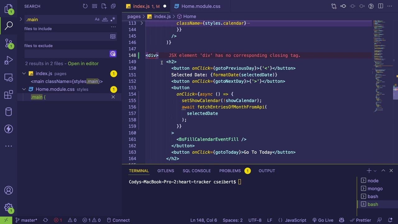Toggle Use Regular Expression in search
398x224 pixels.
(x=113, y=19)
